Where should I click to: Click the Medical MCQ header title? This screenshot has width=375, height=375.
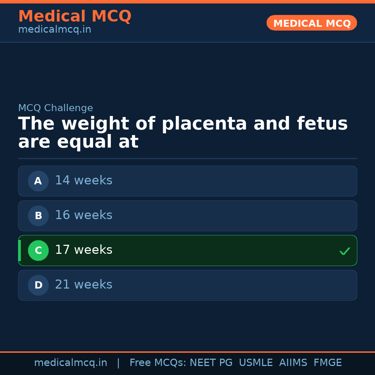click(x=75, y=16)
